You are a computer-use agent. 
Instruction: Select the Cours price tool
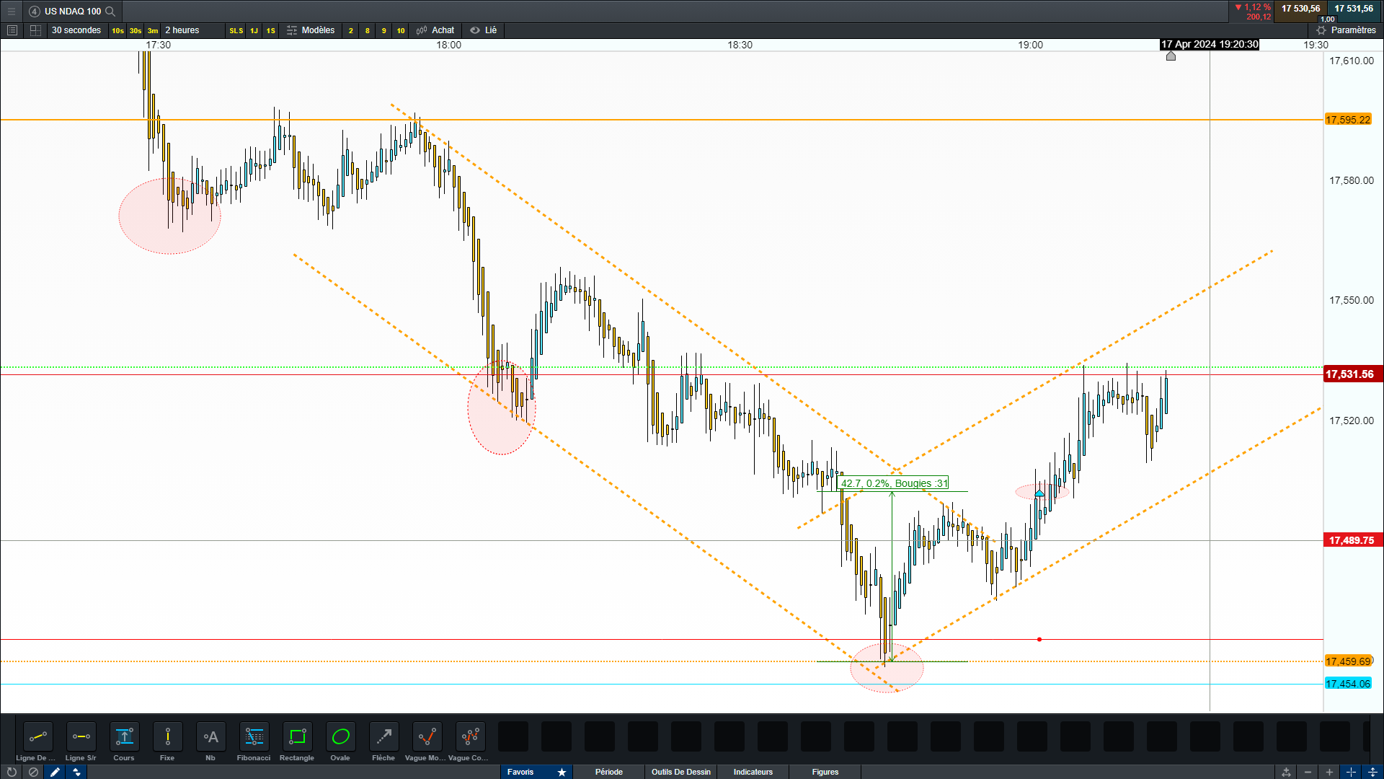[x=124, y=737]
